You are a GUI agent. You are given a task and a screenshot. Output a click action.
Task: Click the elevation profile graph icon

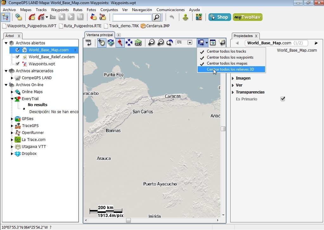coord(53,17)
